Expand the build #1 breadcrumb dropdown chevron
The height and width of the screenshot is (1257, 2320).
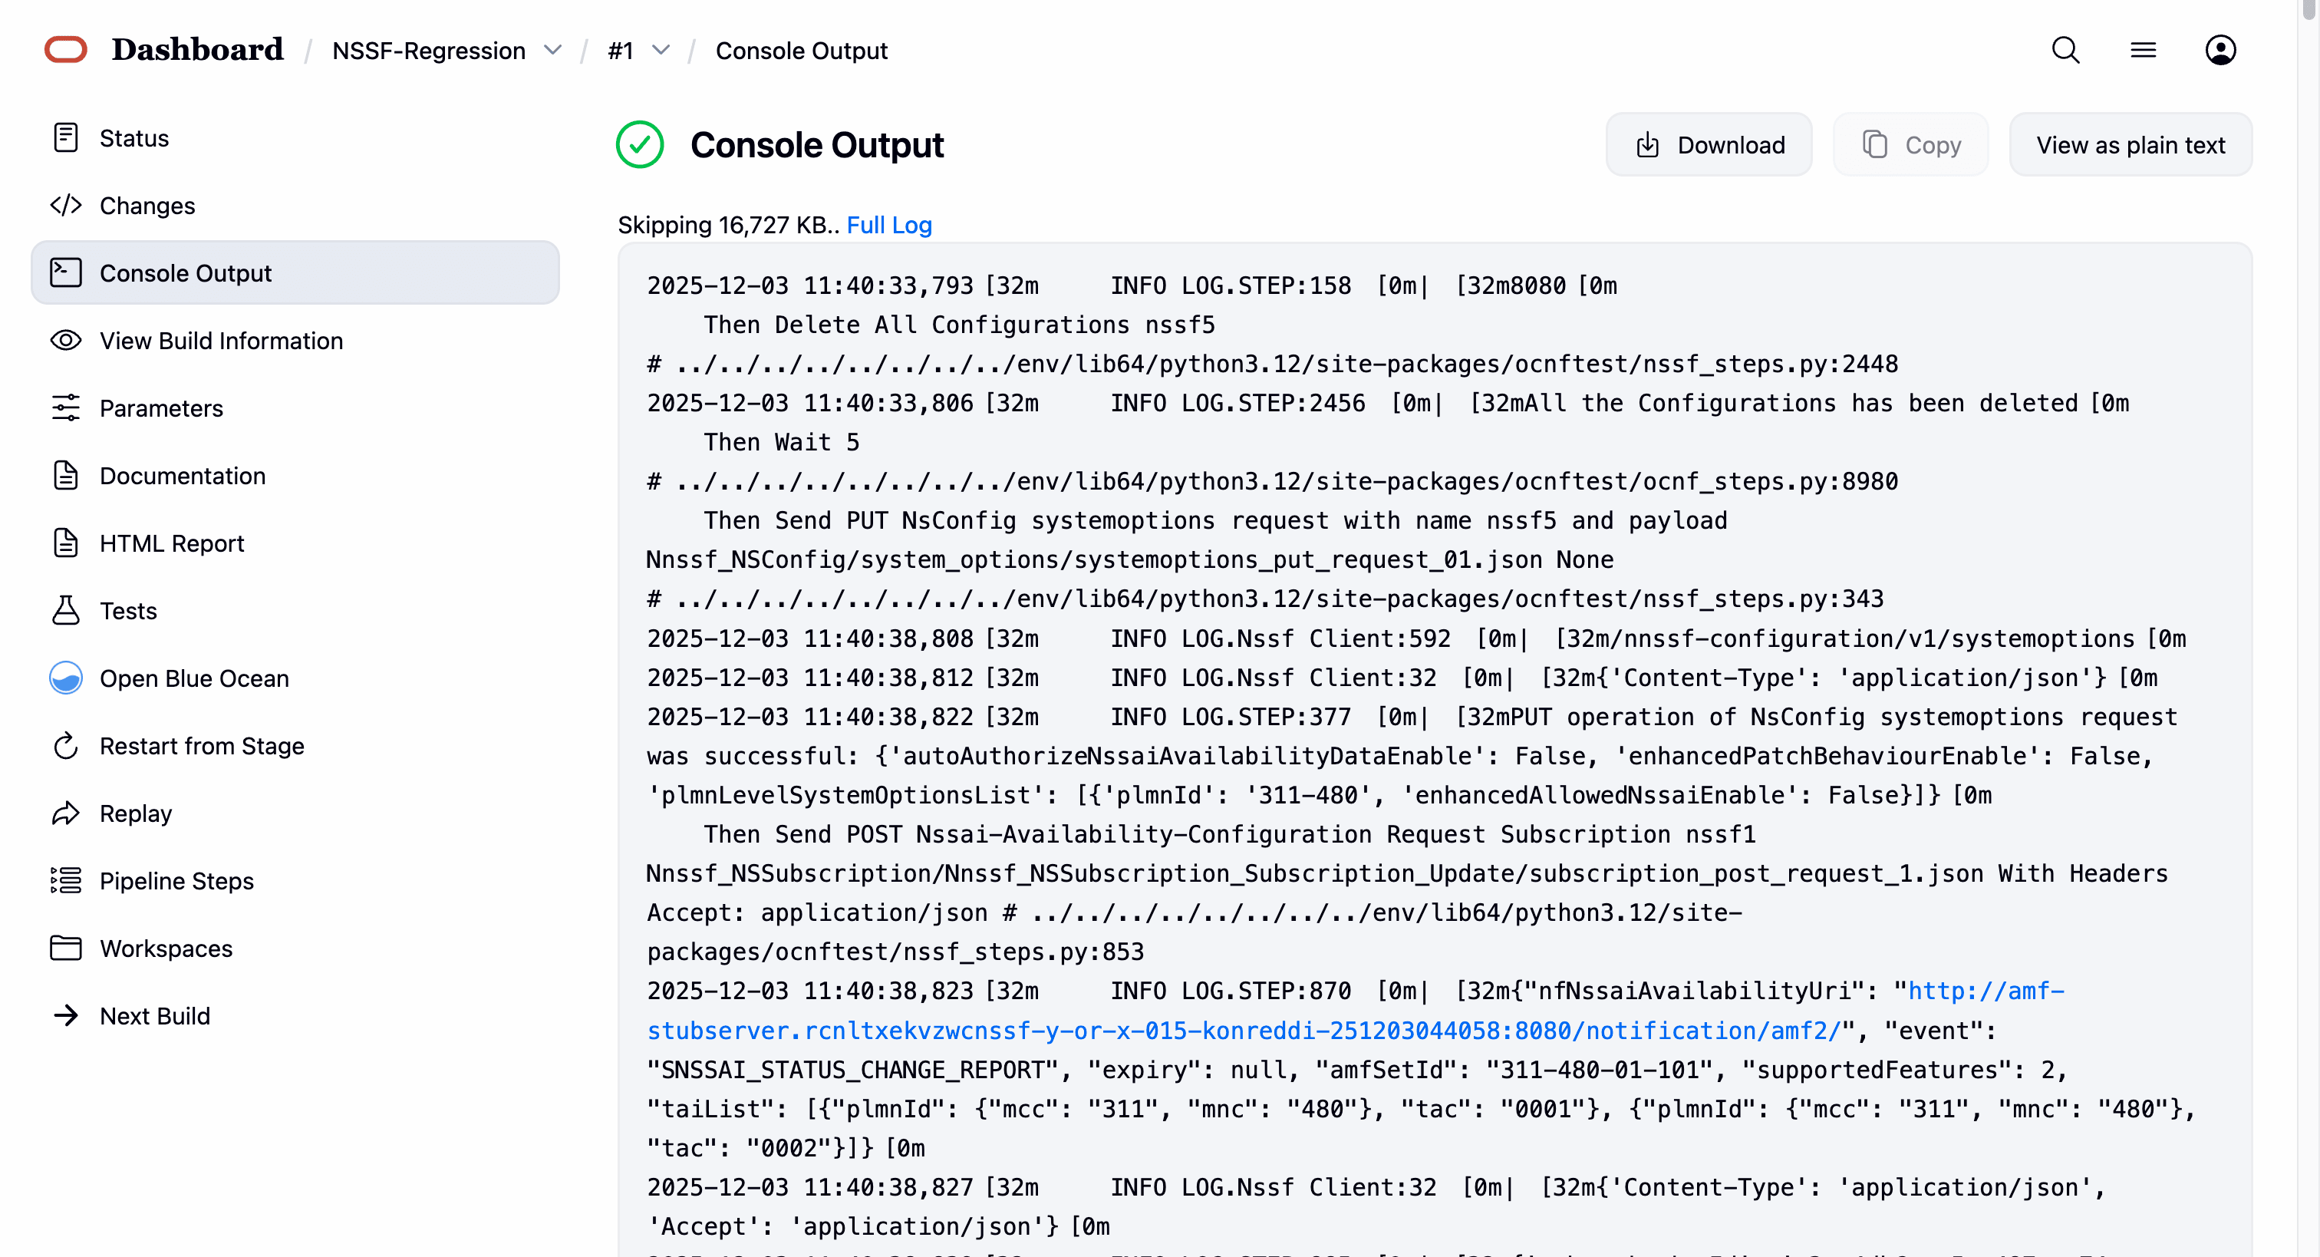(661, 51)
